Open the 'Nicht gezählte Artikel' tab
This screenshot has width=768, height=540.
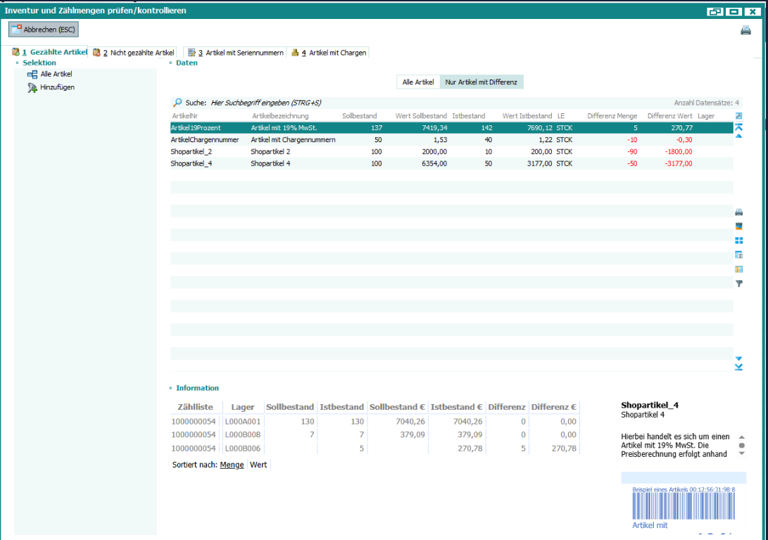pyautogui.click(x=135, y=53)
